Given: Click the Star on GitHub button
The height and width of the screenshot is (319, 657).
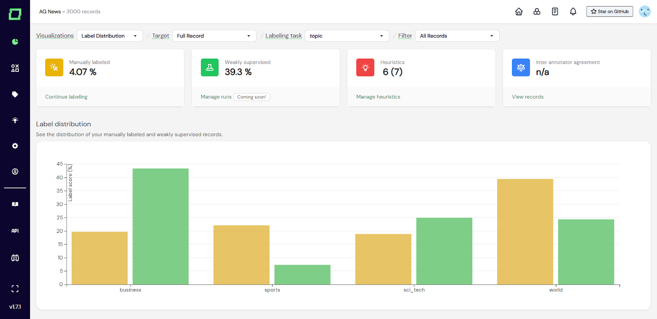Looking at the screenshot, I should (x=610, y=11).
